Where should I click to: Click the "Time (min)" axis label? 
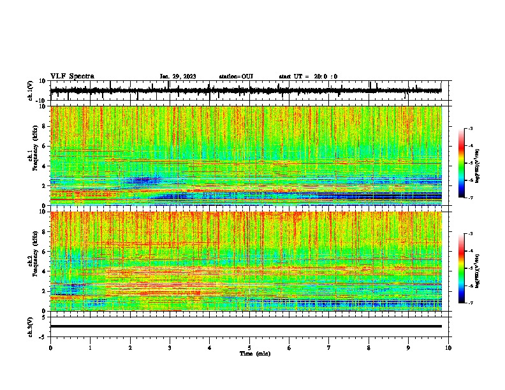255,354
